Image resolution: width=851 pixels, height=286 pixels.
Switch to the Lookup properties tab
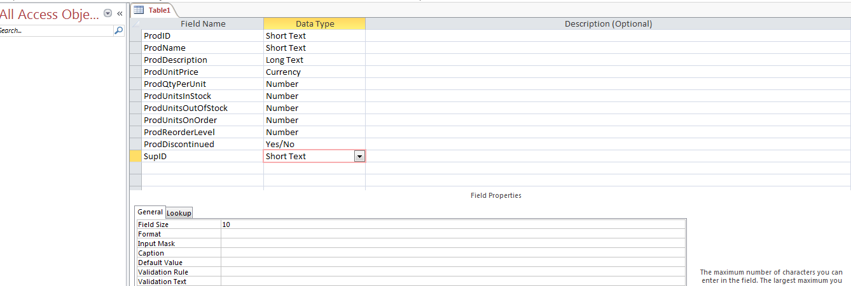179,213
